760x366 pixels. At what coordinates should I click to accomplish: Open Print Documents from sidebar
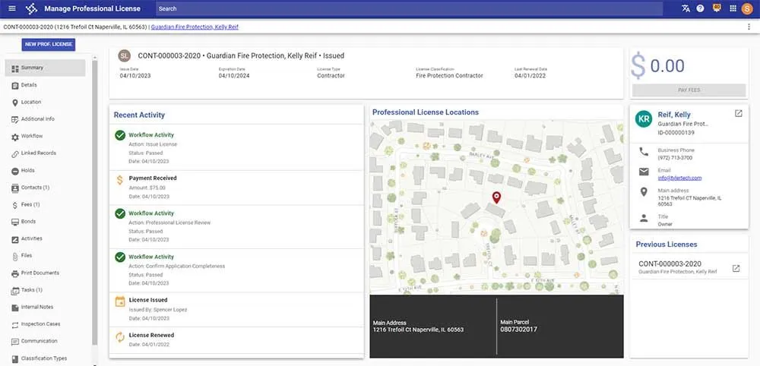(x=40, y=273)
